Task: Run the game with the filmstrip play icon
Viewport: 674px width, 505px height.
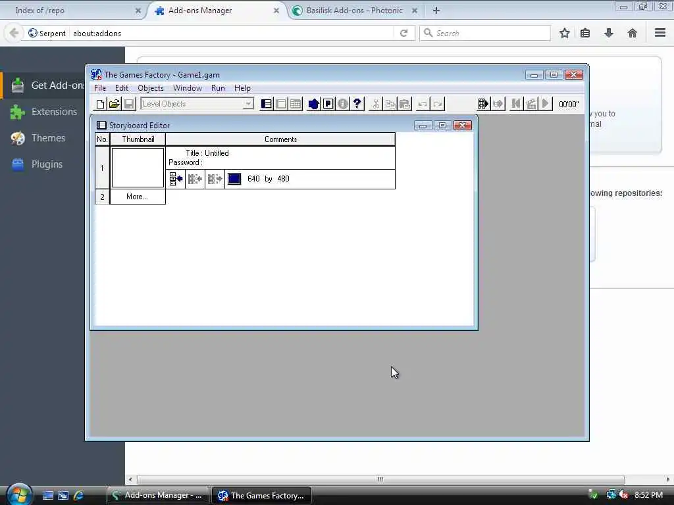Action: tap(483, 104)
